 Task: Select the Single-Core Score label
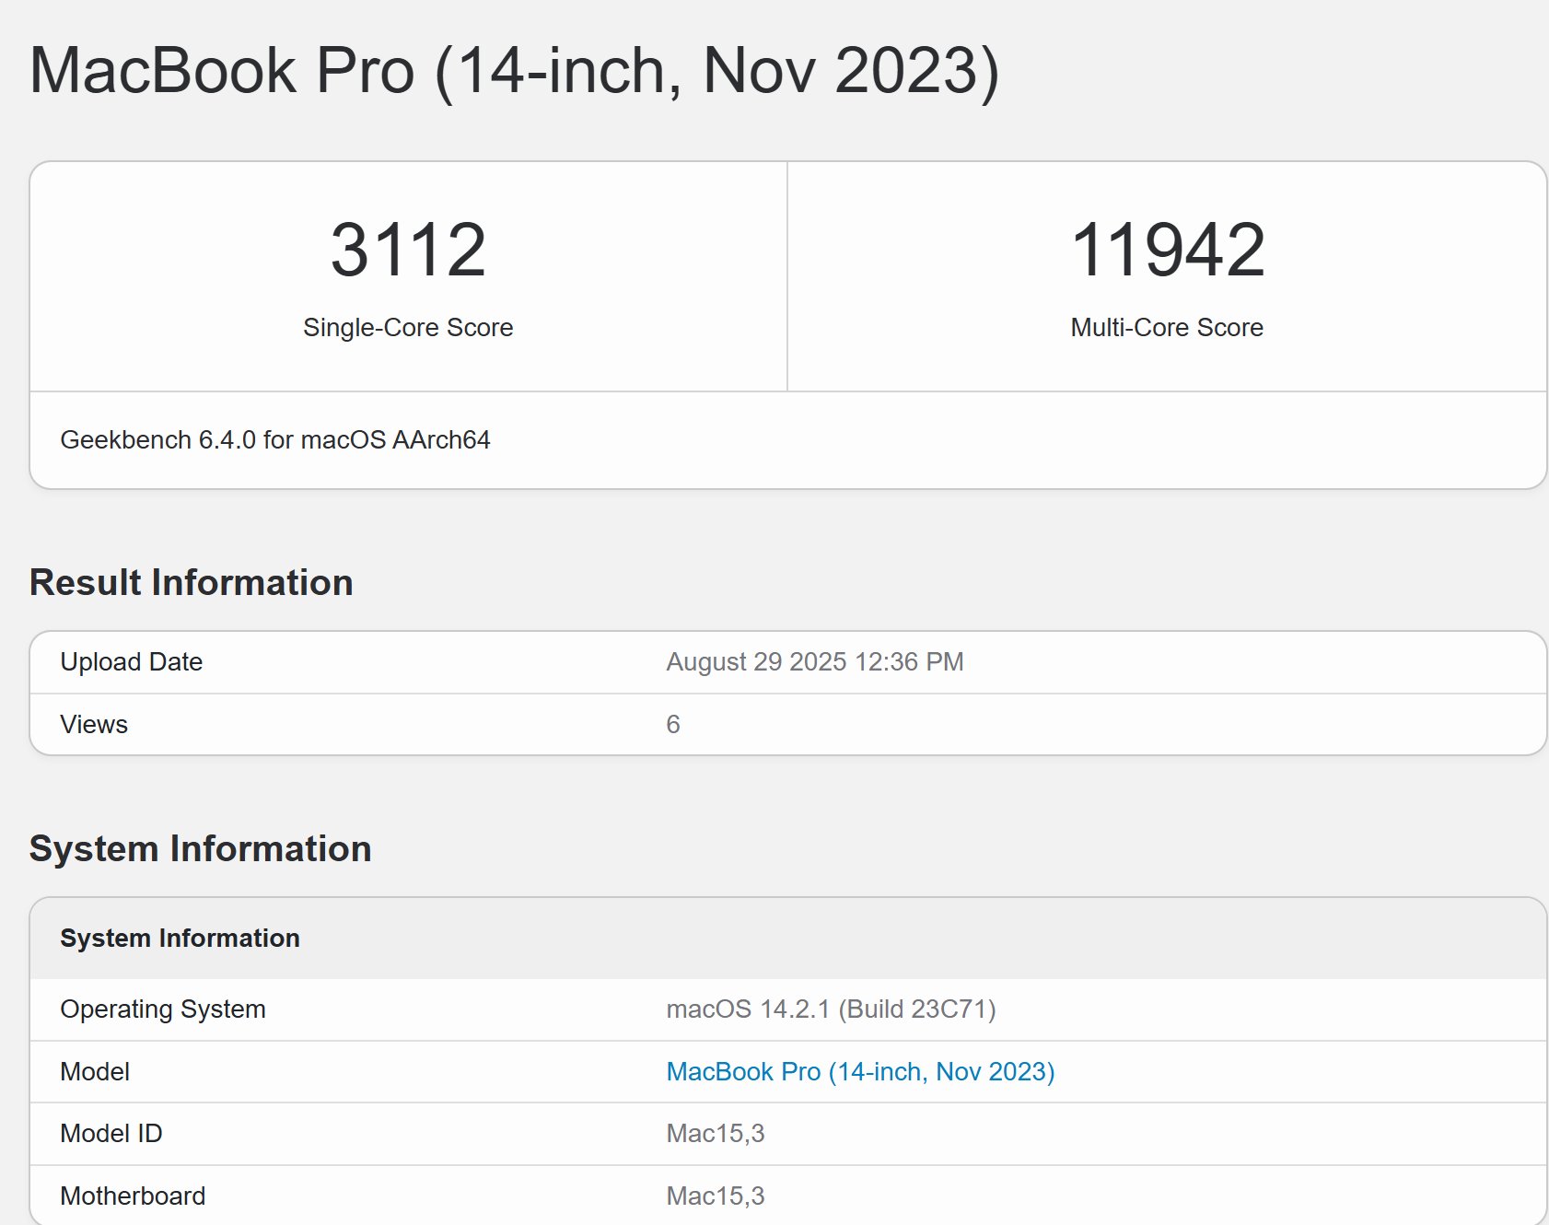tap(408, 327)
